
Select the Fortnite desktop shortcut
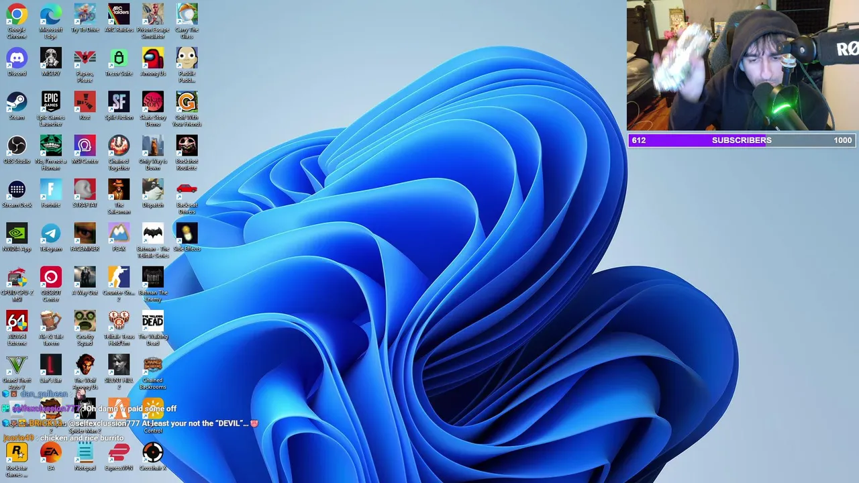point(51,194)
